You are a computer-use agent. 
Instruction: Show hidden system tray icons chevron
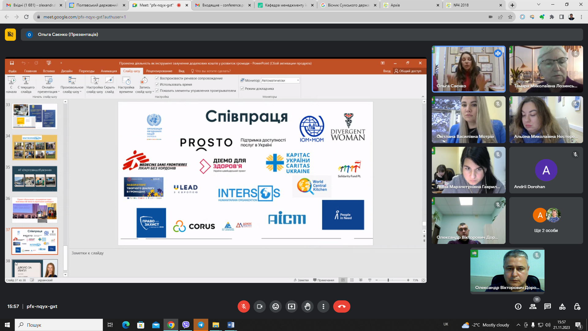click(x=518, y=325)
